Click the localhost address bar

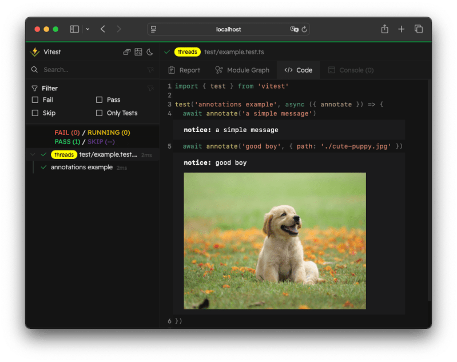(x=228, y=29)
